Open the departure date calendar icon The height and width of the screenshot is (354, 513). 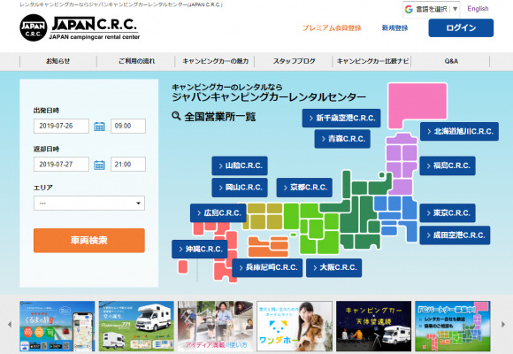click(99, 126)
